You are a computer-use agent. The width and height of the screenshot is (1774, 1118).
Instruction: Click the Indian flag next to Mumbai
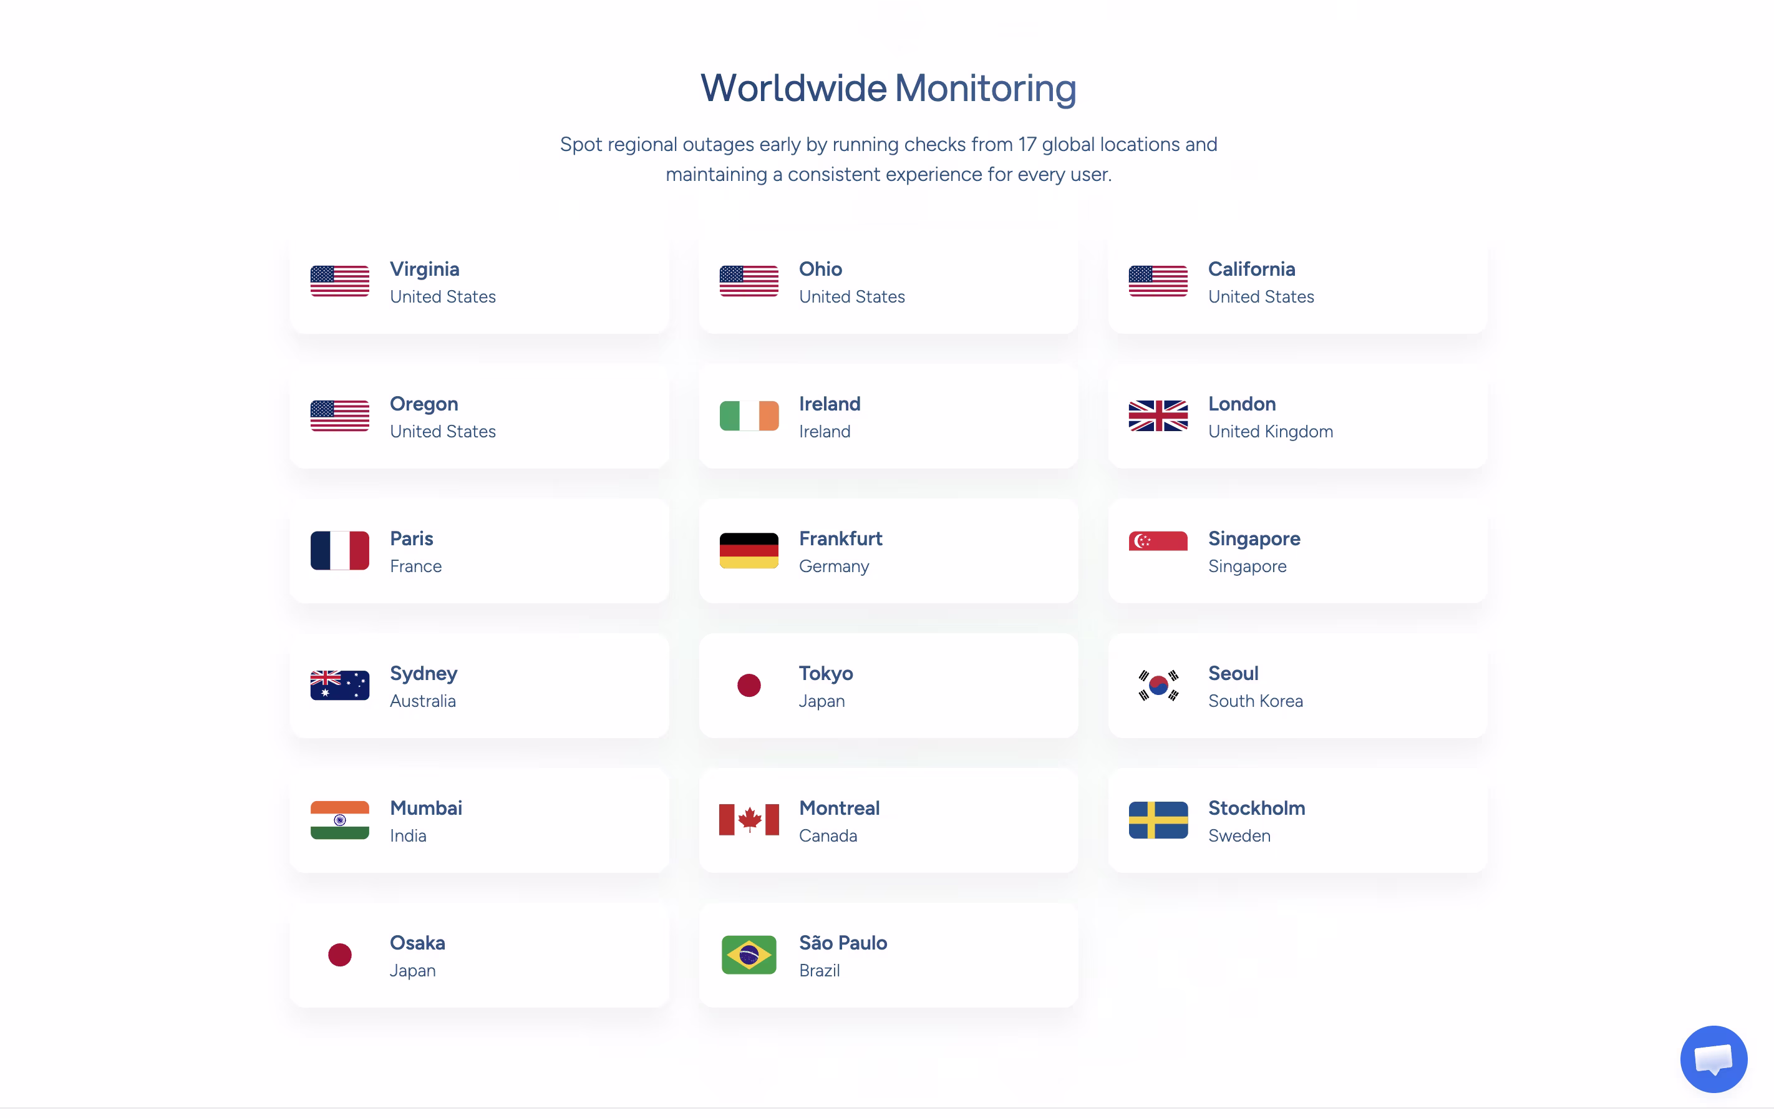[339, 820]
